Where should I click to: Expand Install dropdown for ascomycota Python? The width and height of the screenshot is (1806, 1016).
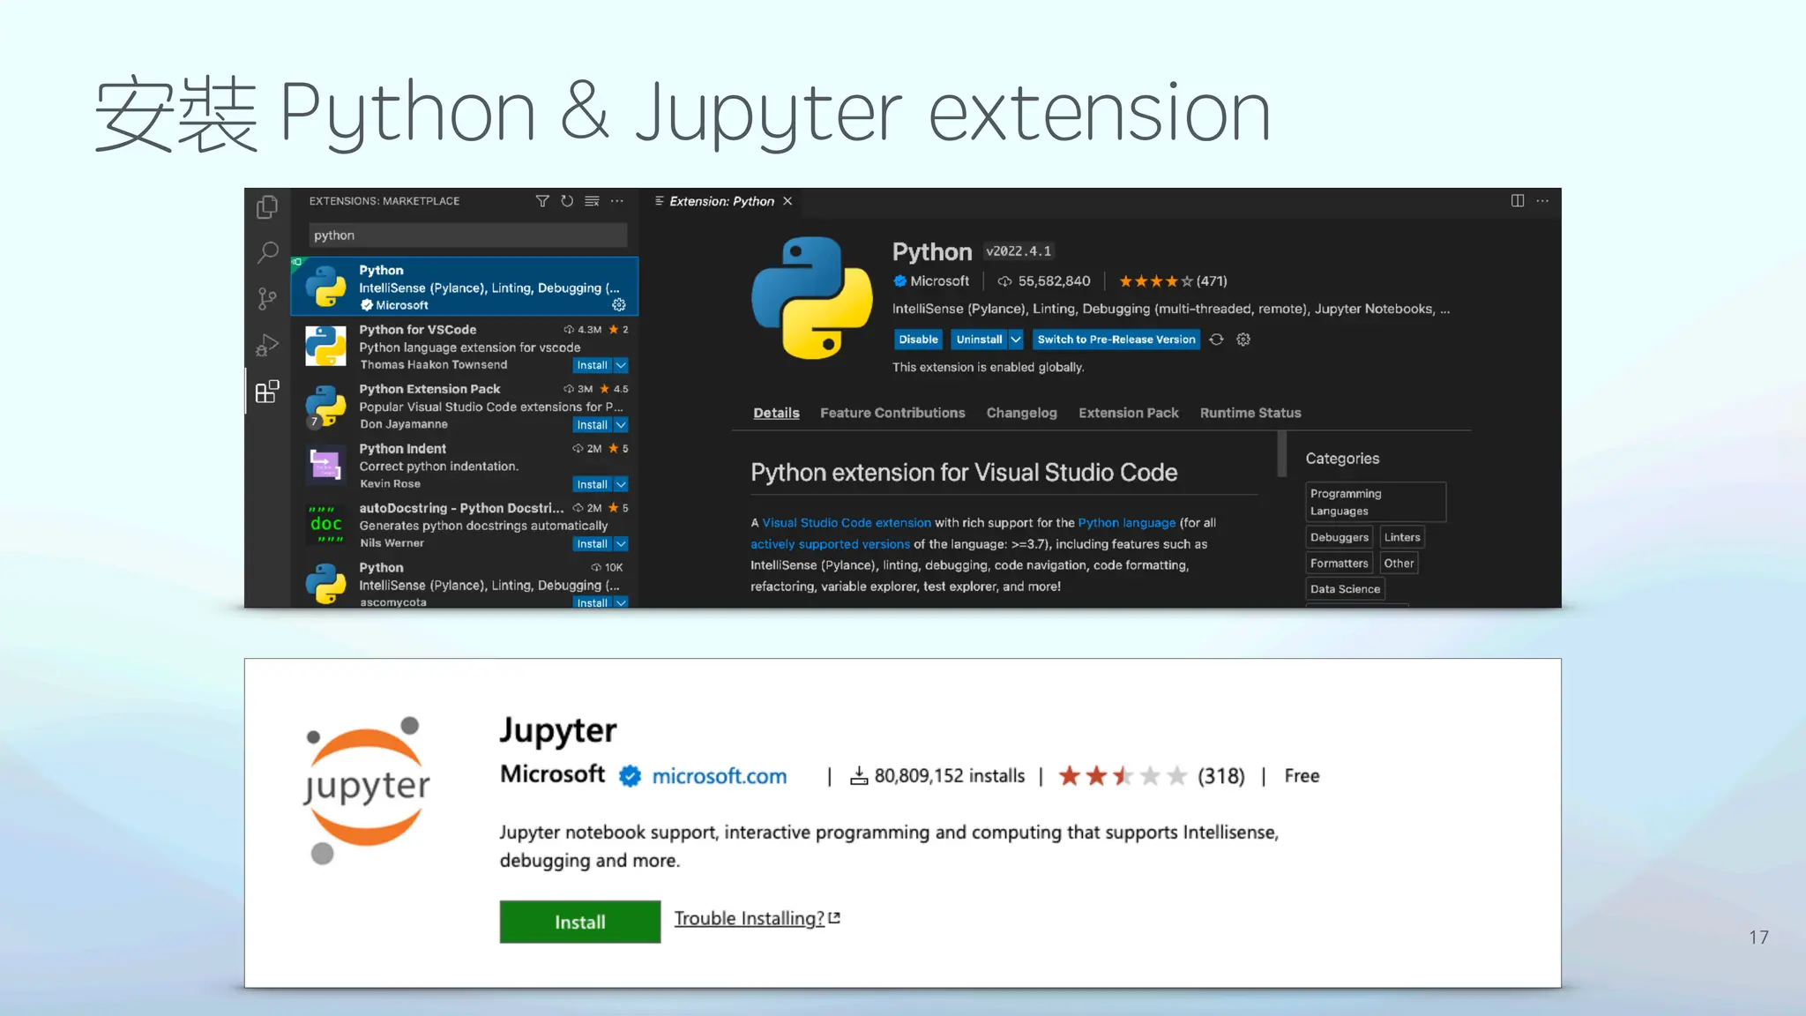tap(621, 602)
